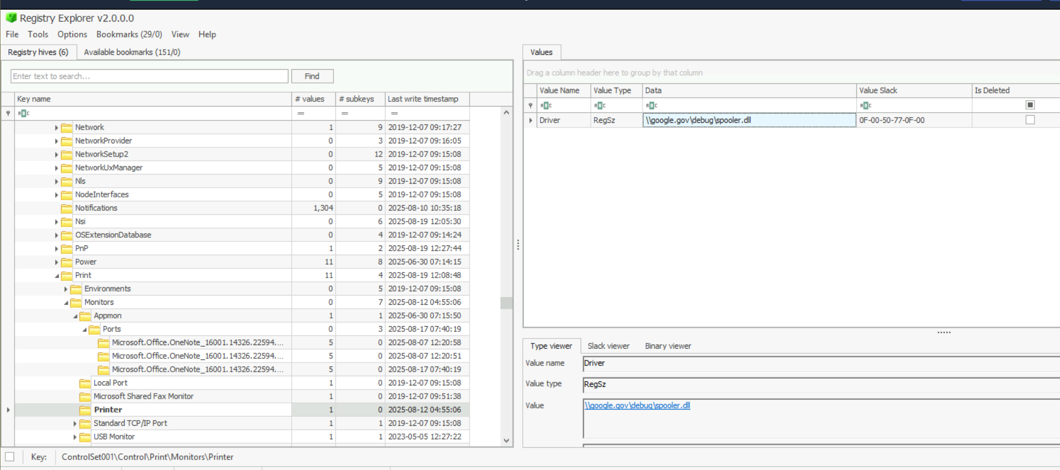Click the Registry Explorer app logo icon

click(x=11, y=18)
